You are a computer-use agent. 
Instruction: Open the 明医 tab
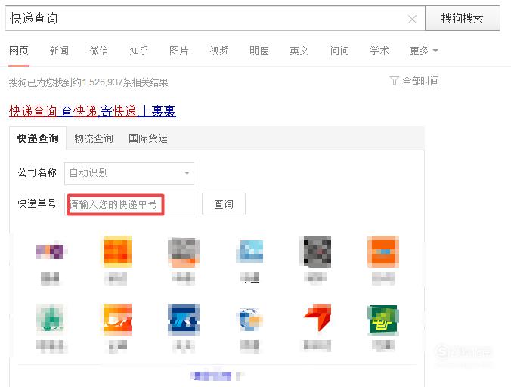coord(259,51)
